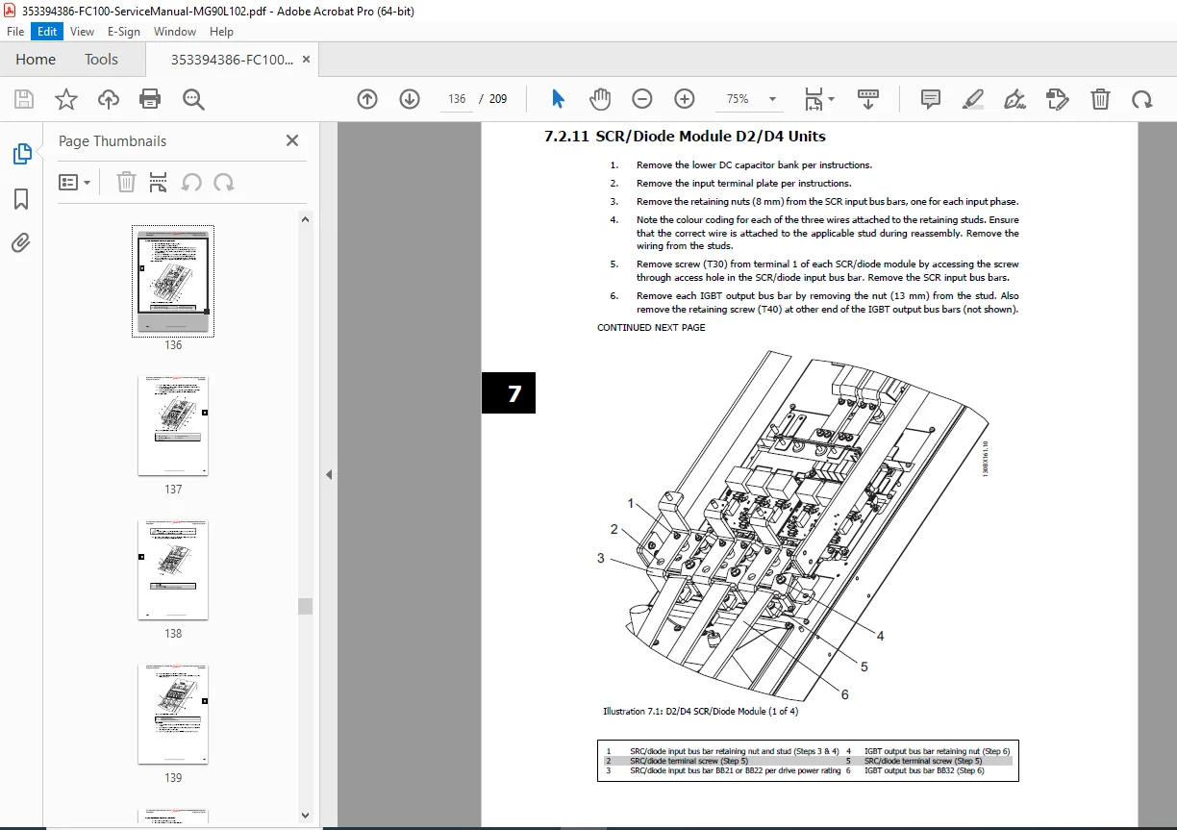Delete selected thumbnail pages trash icon

(x=126, y=182)
